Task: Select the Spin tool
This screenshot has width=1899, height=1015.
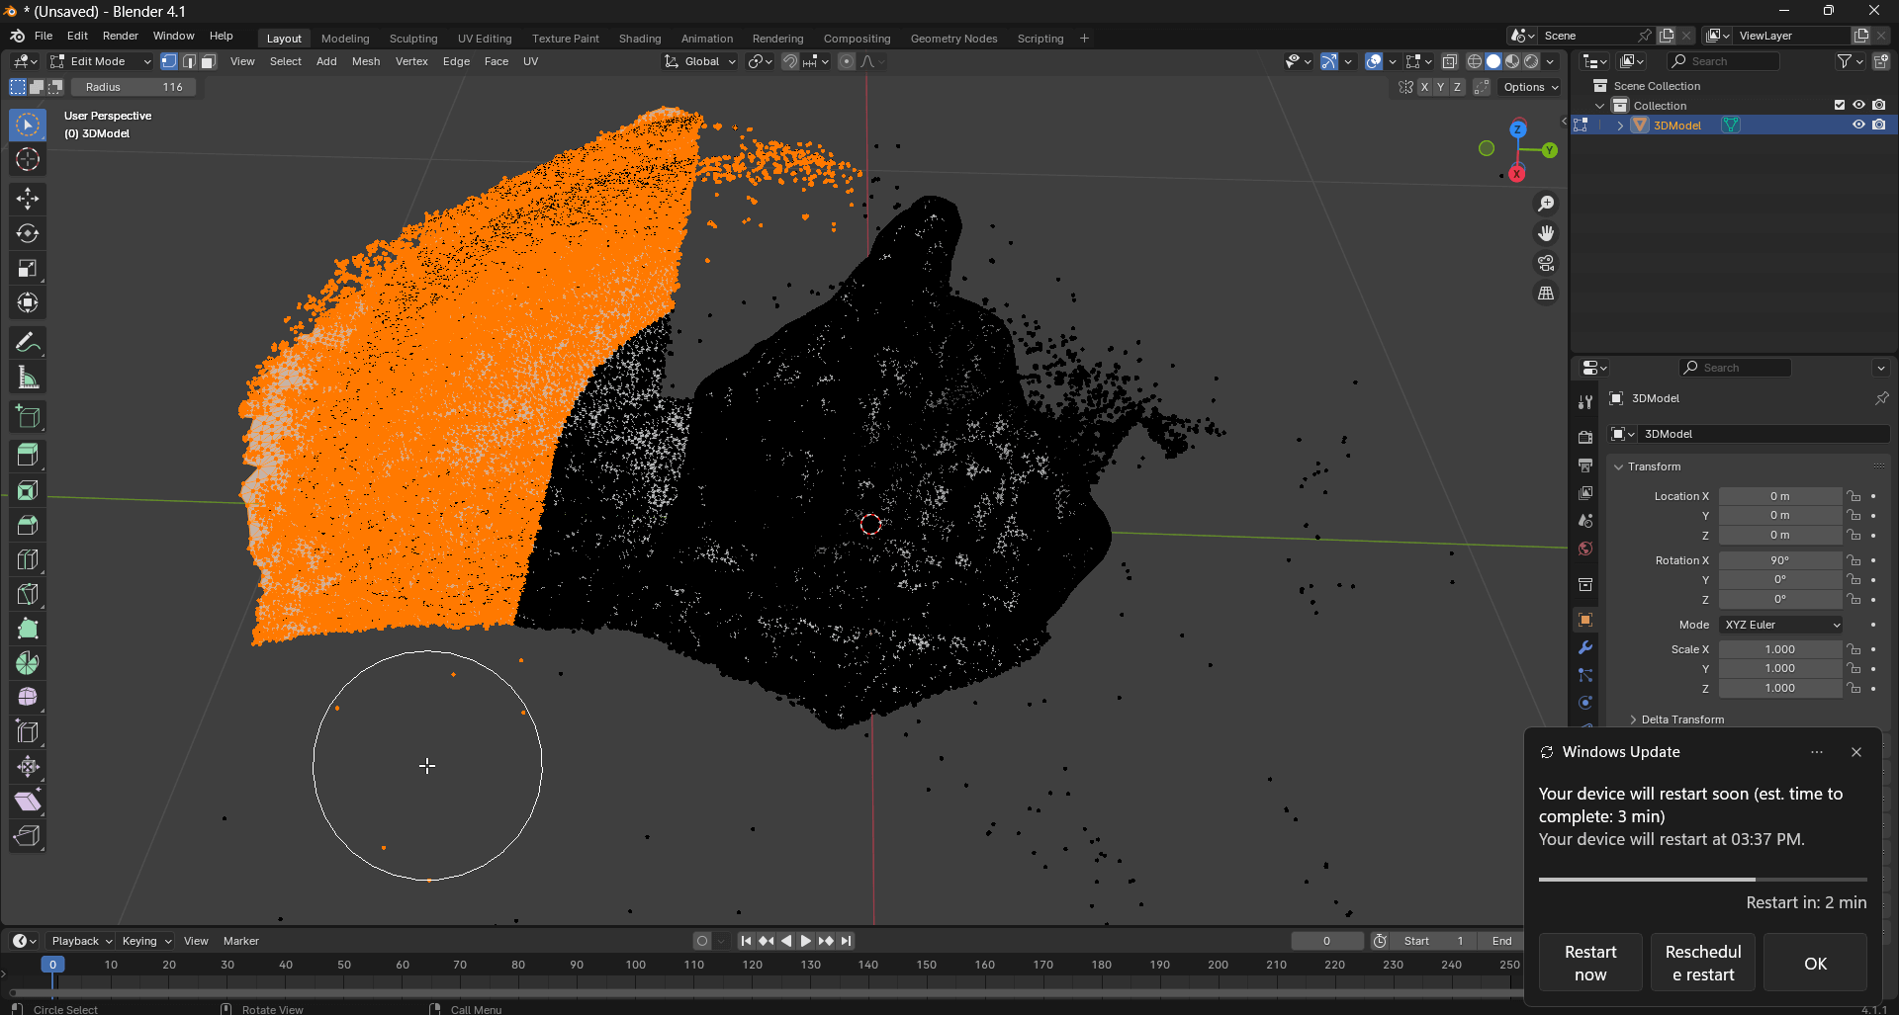Action: coord(28,663)
